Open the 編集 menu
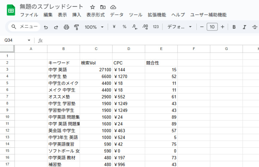The height and width of the screenshot is (167, 259). (48, 15)
